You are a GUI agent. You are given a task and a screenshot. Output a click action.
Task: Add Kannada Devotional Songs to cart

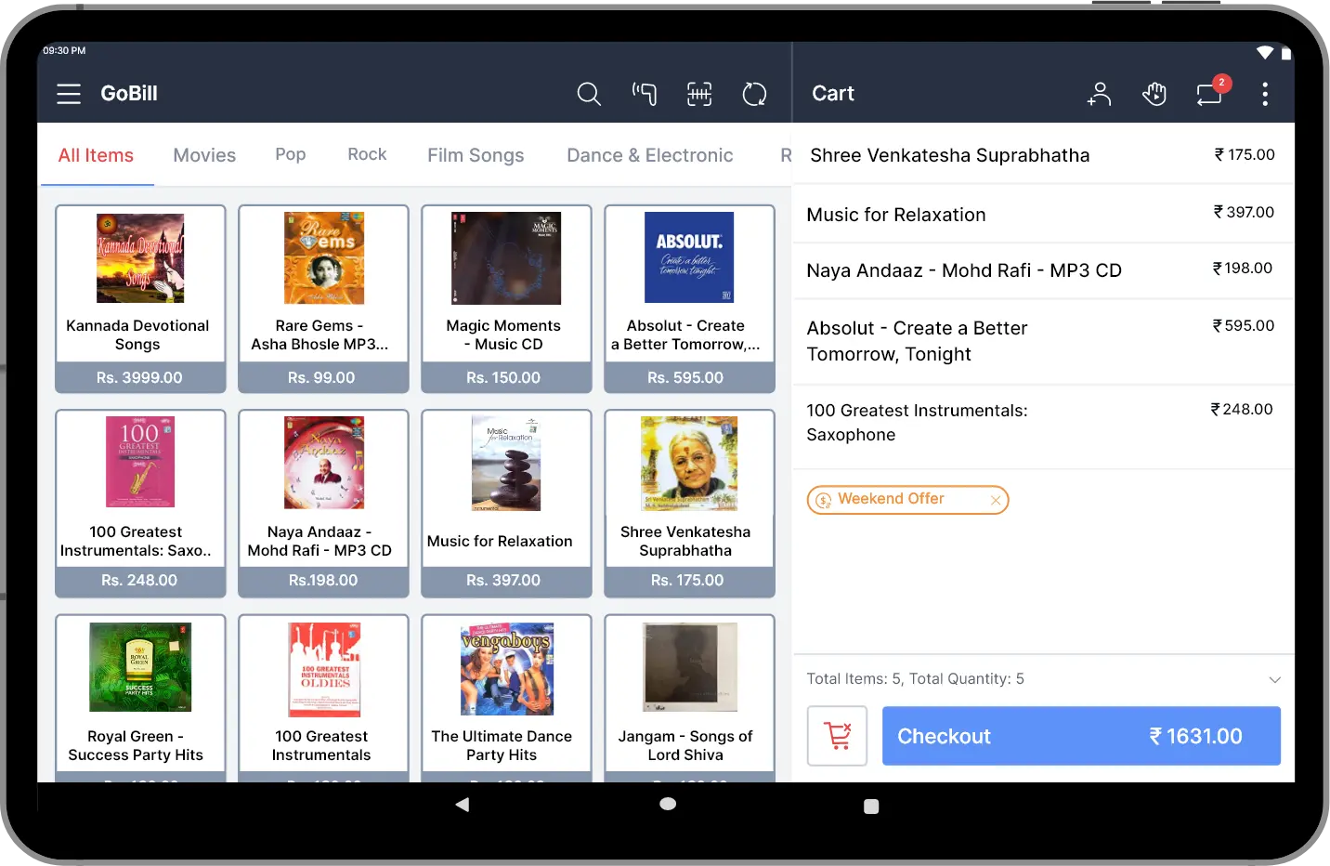(x=140, y=297)
